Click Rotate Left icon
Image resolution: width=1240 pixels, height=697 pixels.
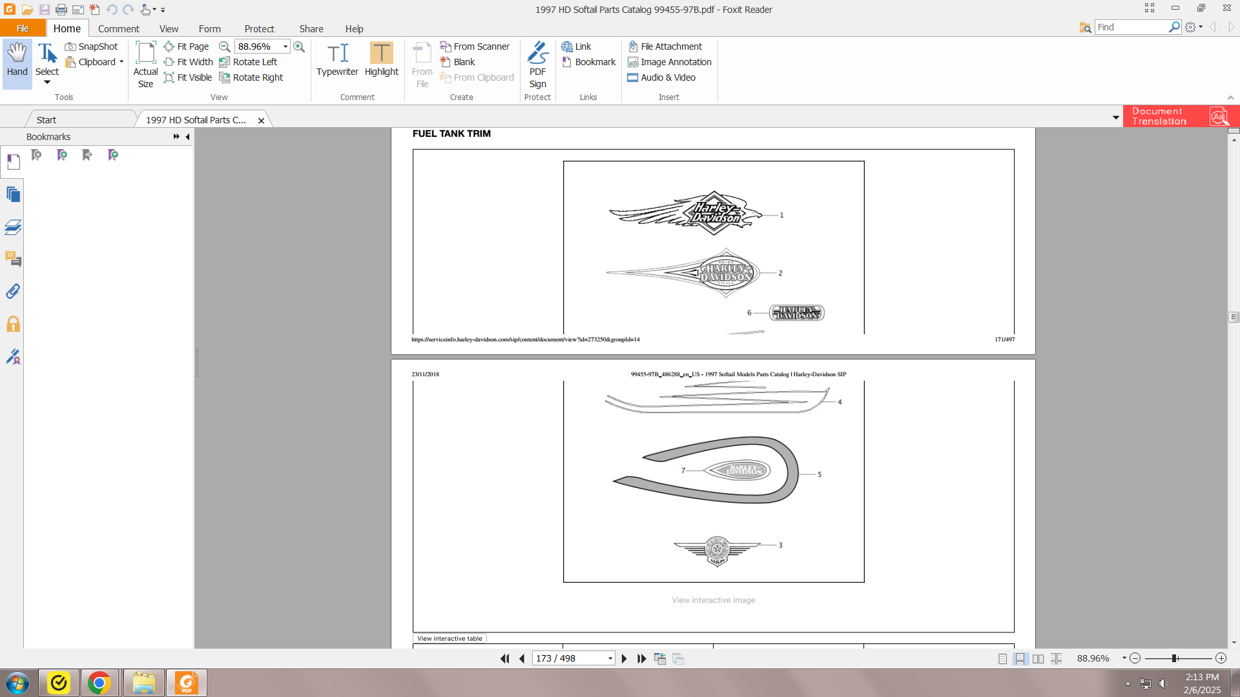pyautogui.click(x=225, y=62)
